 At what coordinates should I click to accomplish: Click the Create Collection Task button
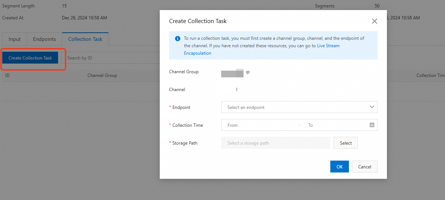(x=31, y=58)
